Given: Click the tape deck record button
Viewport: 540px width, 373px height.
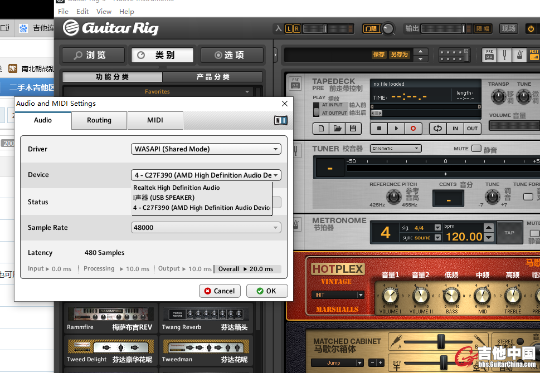Looking at the screenshot, I should click(413, 128).
